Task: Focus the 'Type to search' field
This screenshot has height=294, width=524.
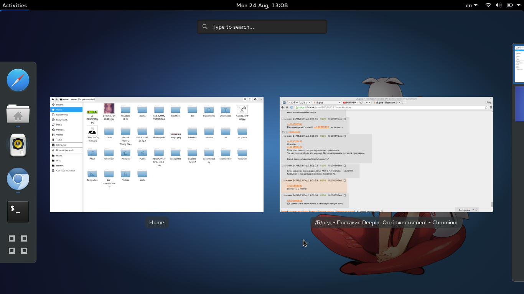Action: point(262,27)
